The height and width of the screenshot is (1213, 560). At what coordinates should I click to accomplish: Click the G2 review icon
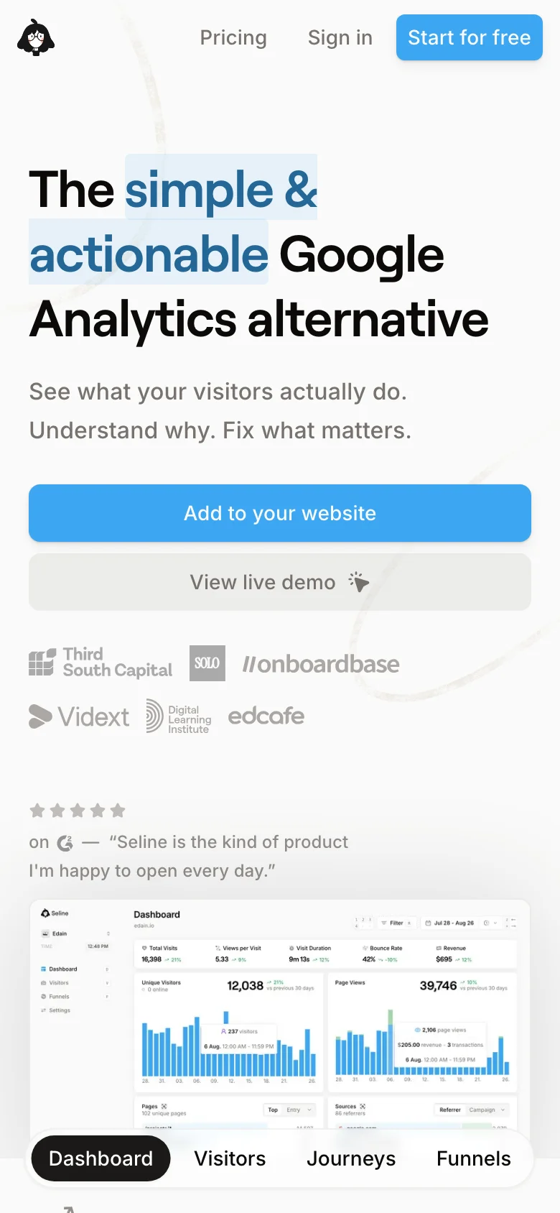(x=65, y=843)
